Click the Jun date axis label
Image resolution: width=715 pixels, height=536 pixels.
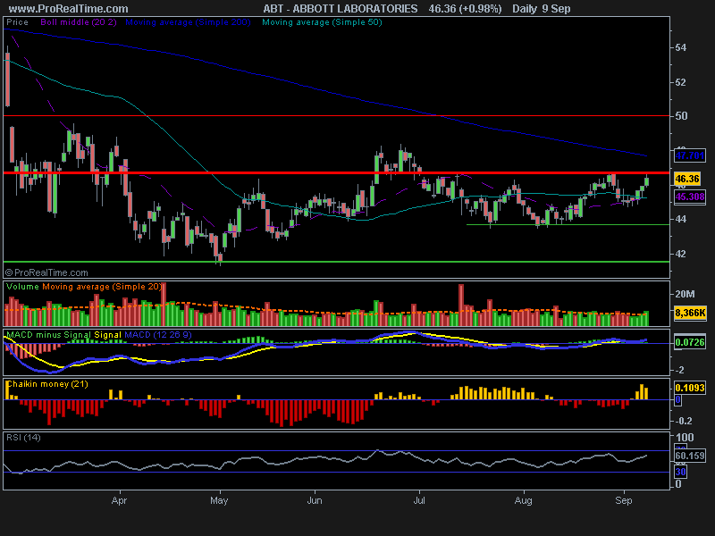pos(315,500)
